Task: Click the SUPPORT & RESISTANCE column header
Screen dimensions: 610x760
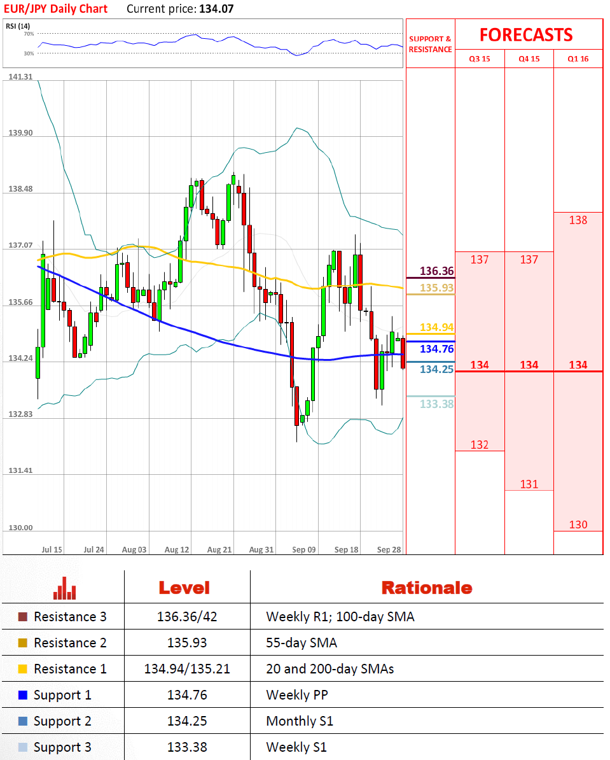Action: point(430,44)
